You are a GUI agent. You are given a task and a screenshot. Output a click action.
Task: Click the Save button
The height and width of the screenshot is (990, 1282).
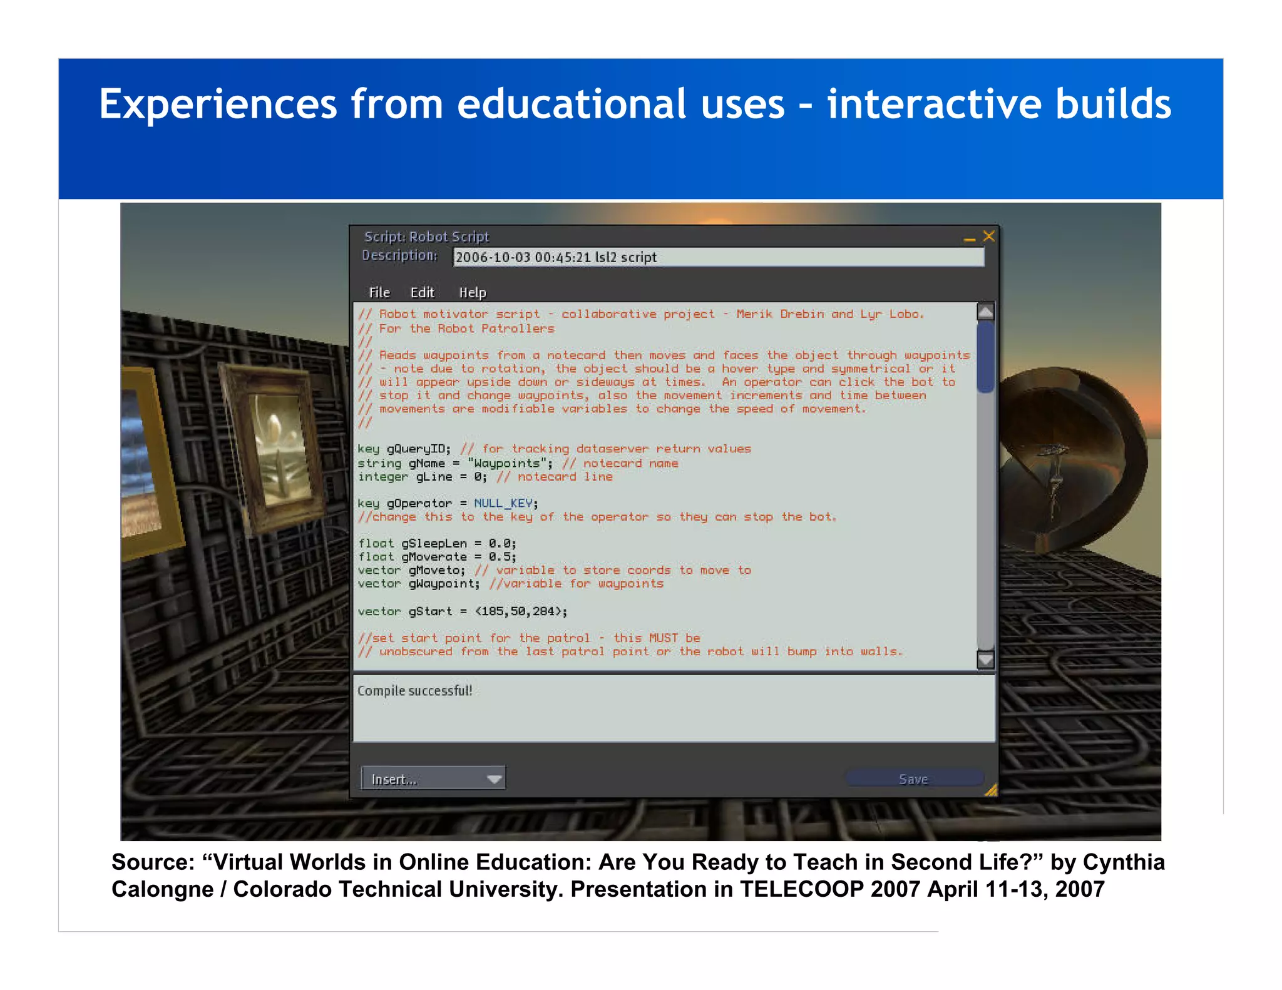[913, 778]
